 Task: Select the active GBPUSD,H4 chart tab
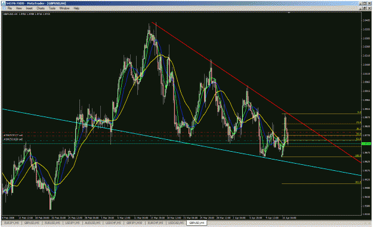(x=197, y=223)
